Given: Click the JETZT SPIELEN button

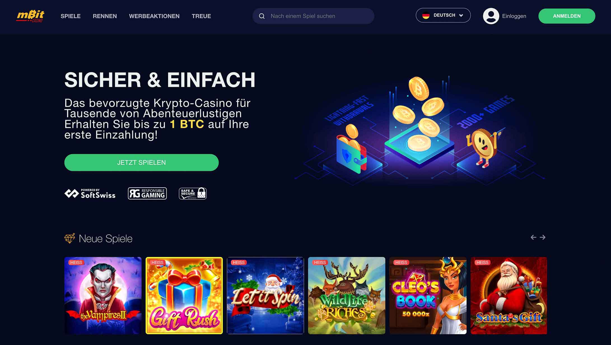Looking at the screenshot, I should (x=141, y=162).
